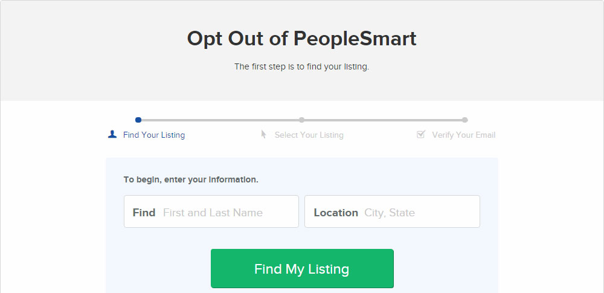Click the checkbox icon beside Verify Your Email
The width and height of the screenshot is (604, 293).
[420, 134]
